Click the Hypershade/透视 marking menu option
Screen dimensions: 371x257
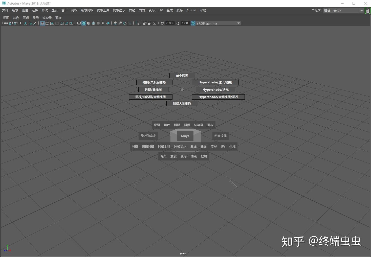coord(215,89)
